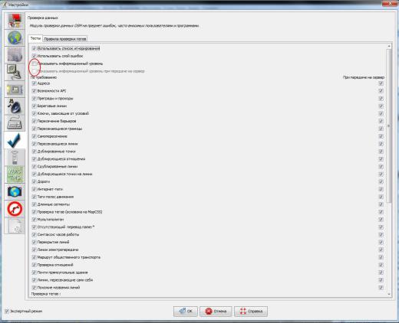Open connection settings via blue globe icon
This screenshot has height=323, width=399.
click(15, 38)
